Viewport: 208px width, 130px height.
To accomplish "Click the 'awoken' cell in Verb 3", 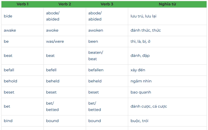I will [x=107, y=30].
